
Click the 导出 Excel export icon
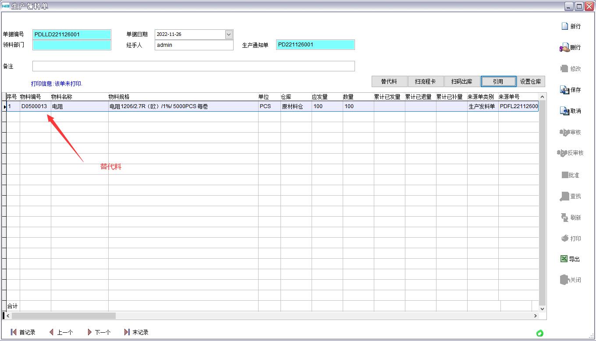[564, 259]
